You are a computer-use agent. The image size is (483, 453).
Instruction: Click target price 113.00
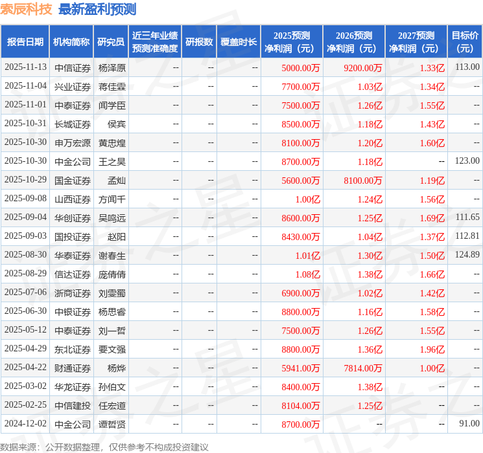(x=467, y=67)
